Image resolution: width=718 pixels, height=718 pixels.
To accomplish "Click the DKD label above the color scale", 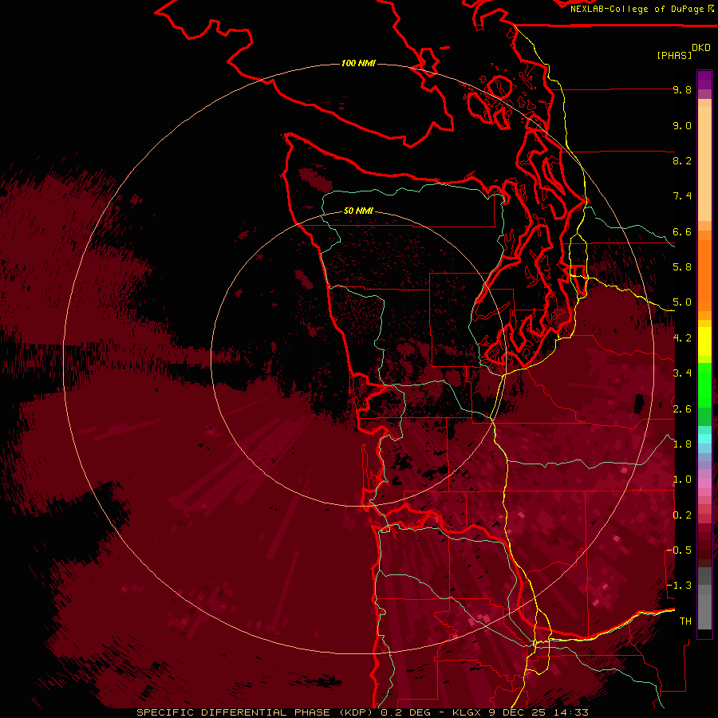I will point(701,48).
